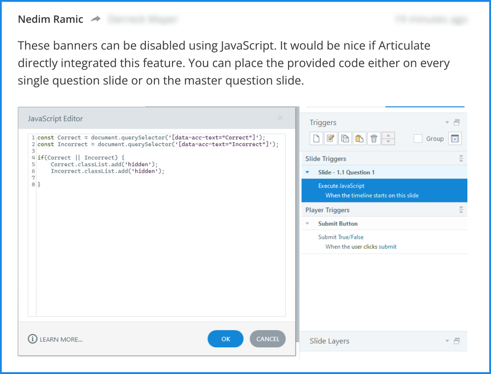Delete the selected trigger
The image size is (491, 374).
pos(374,138)
